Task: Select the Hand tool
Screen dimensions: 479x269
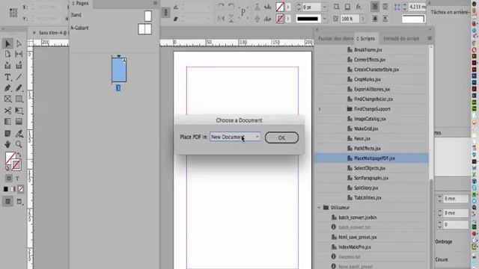Action: [x=7, y=144]
